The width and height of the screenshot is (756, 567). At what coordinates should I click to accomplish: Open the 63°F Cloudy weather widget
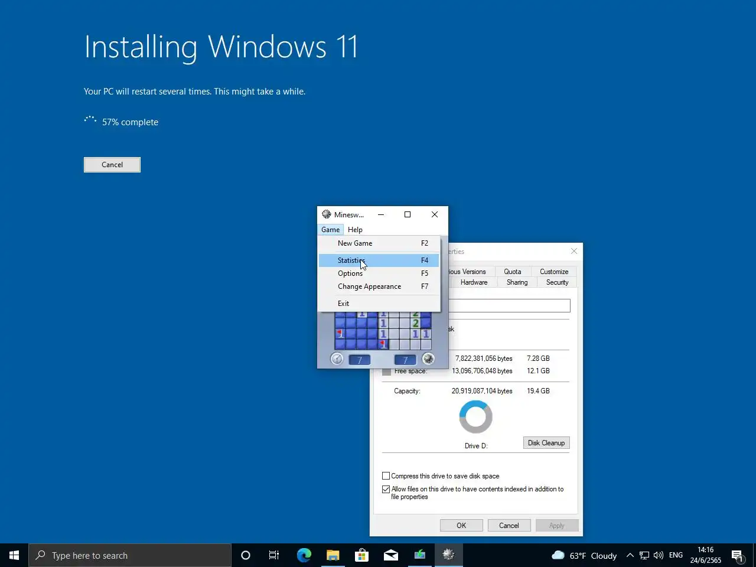coord(584,555)
